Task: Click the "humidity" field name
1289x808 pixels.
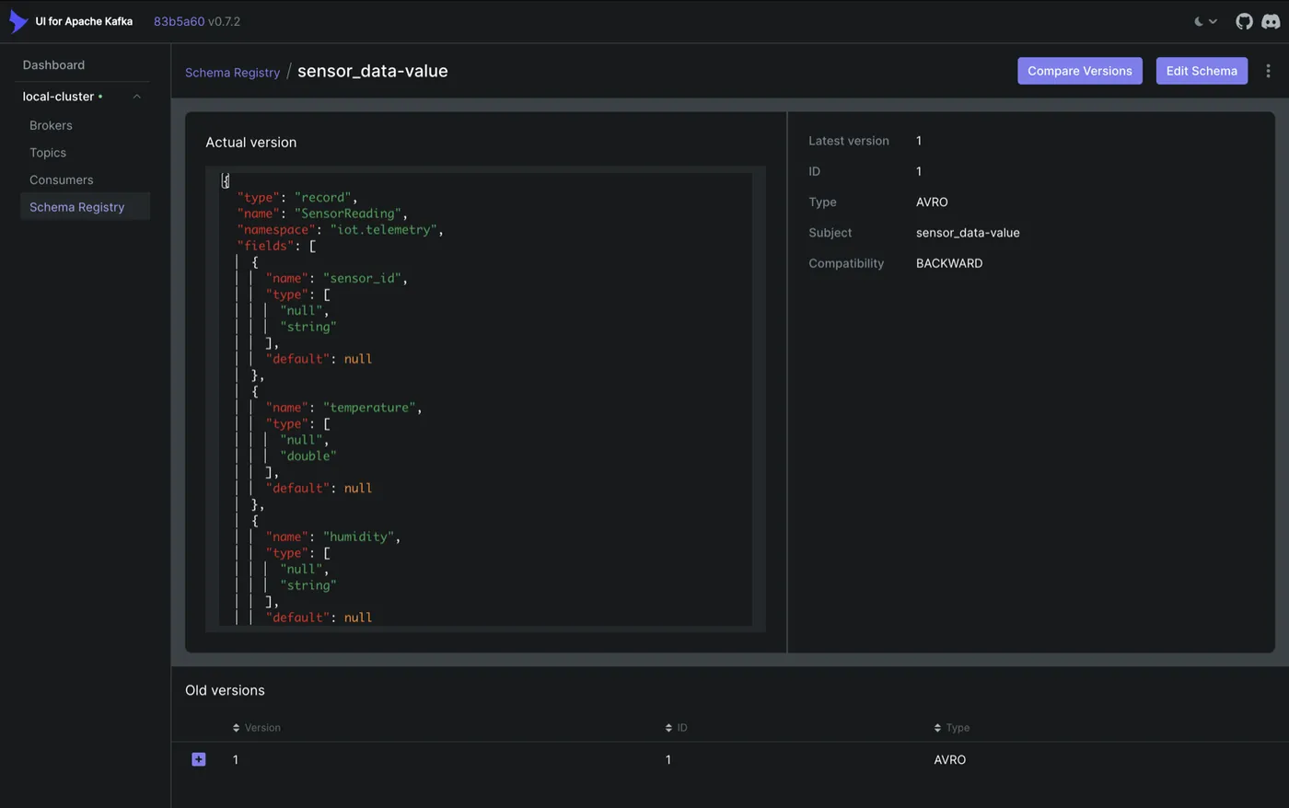Action: point(358,537)
